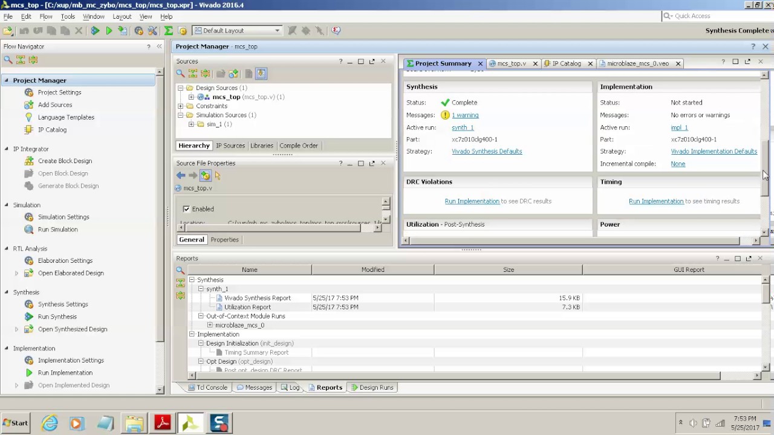Collapse the Design Sources tree node

click(x=180, y=88)
